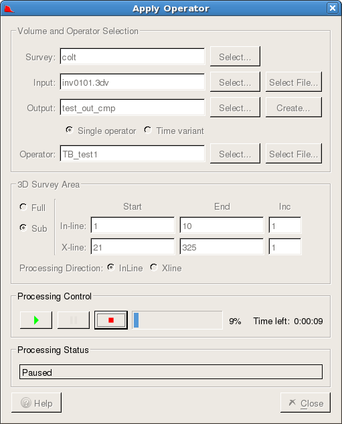342x424 pixels.
Task: Click the red application icon in title bar
Action: [9, 9]
